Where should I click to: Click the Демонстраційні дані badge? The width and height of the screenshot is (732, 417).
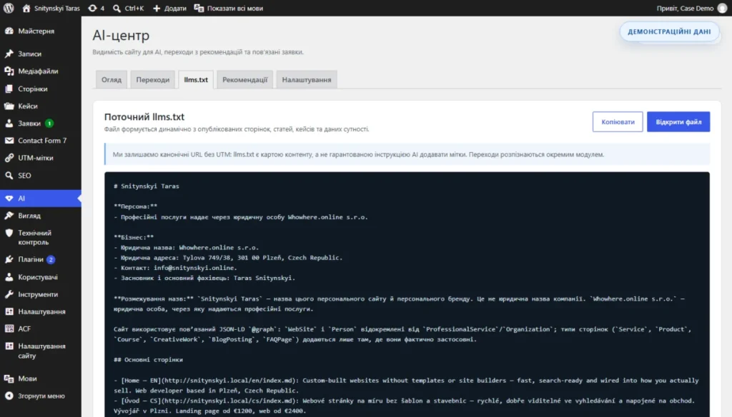[x=669, y=31]
